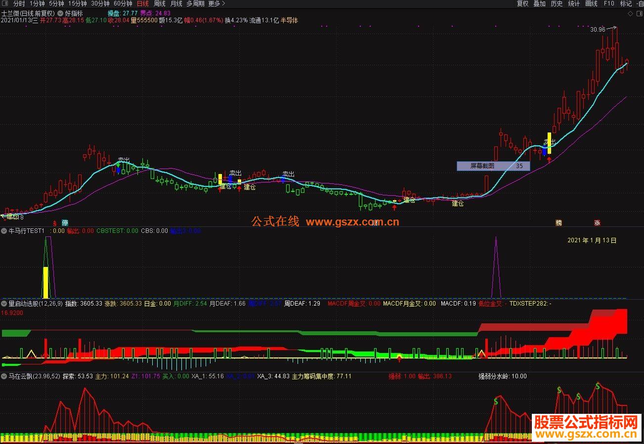Activate the 画线 drawing tools
Viewport: 644px width, 444px height.
click(x=591, y=3)
